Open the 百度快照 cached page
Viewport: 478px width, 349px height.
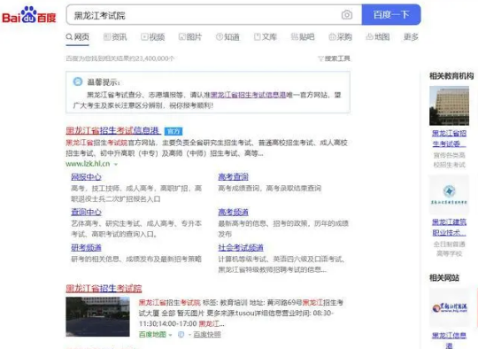click(207, 335)
